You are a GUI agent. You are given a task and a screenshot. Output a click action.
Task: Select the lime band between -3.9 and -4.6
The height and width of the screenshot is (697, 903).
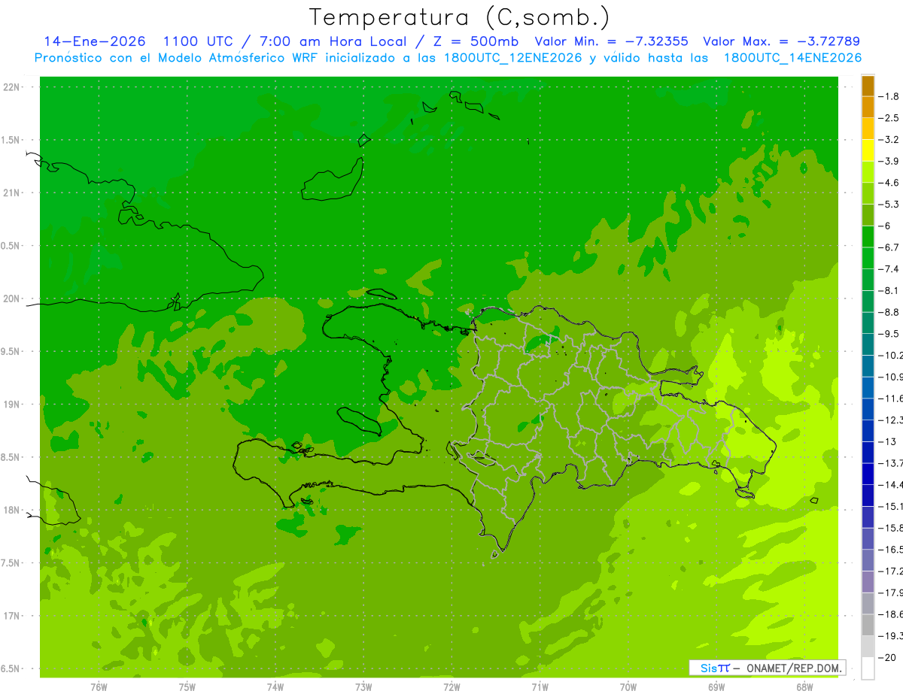coord(868,172)
